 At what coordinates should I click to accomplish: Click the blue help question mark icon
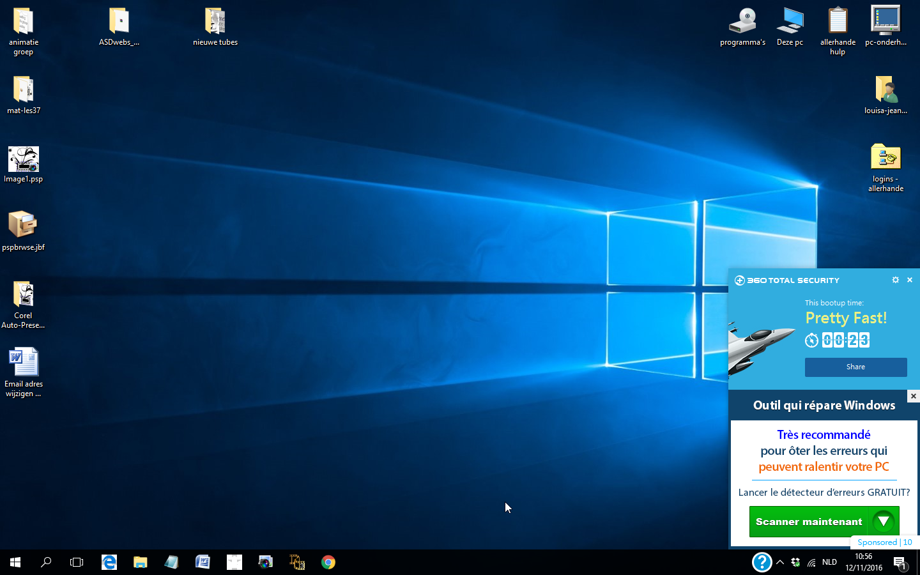(762, 562)
